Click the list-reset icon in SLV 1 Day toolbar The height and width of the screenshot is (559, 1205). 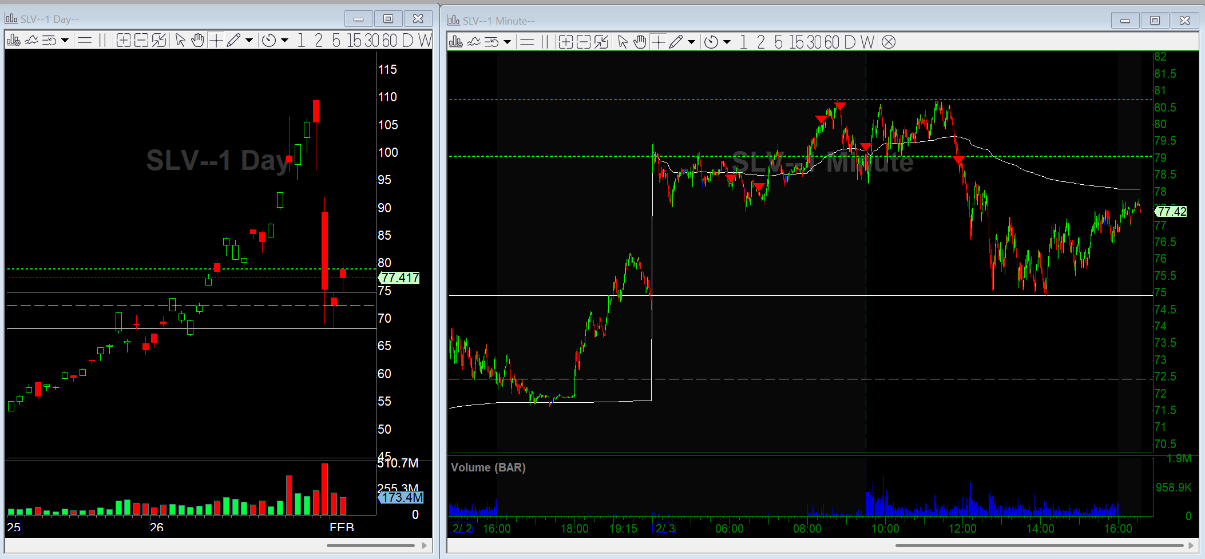pyautogui.click(x=49, y=40)
